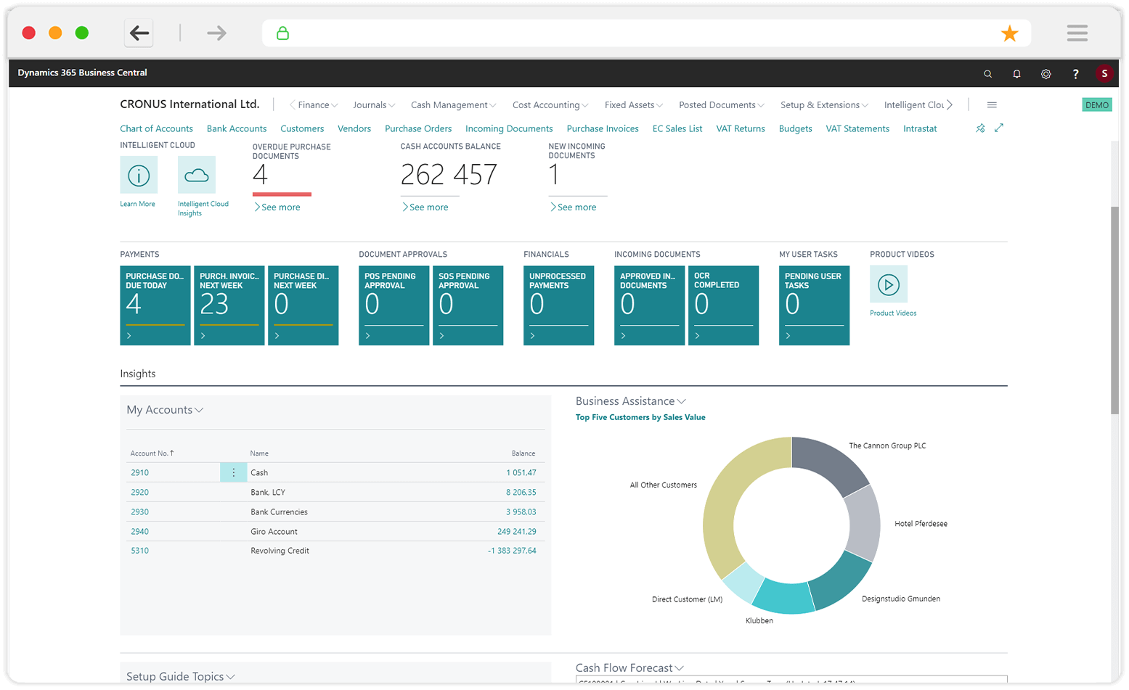Open the navigation hamburger lines menu
The image size is (1129, 690).
tap(992, 105)
